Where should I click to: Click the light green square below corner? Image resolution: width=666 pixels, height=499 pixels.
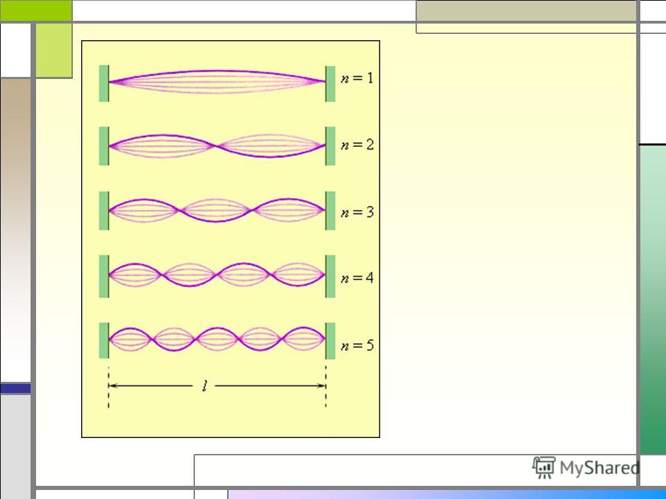(x=54, y=50)
